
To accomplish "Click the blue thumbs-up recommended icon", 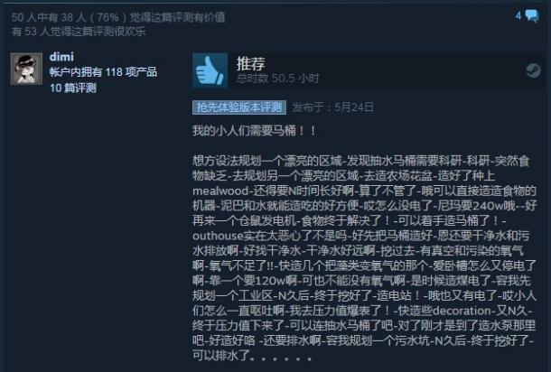I will click(x=210, y=70).
